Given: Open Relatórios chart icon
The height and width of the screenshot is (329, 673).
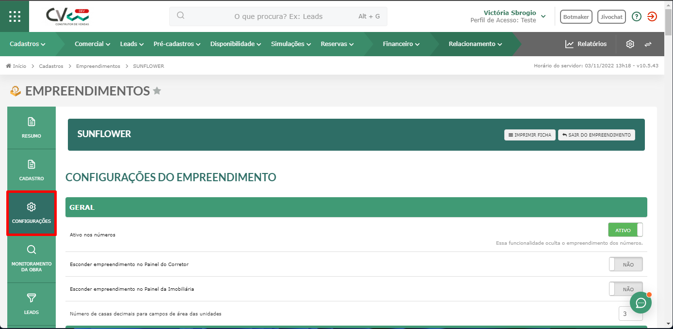Looking at the screenshot, I should (x=569, y=44).
